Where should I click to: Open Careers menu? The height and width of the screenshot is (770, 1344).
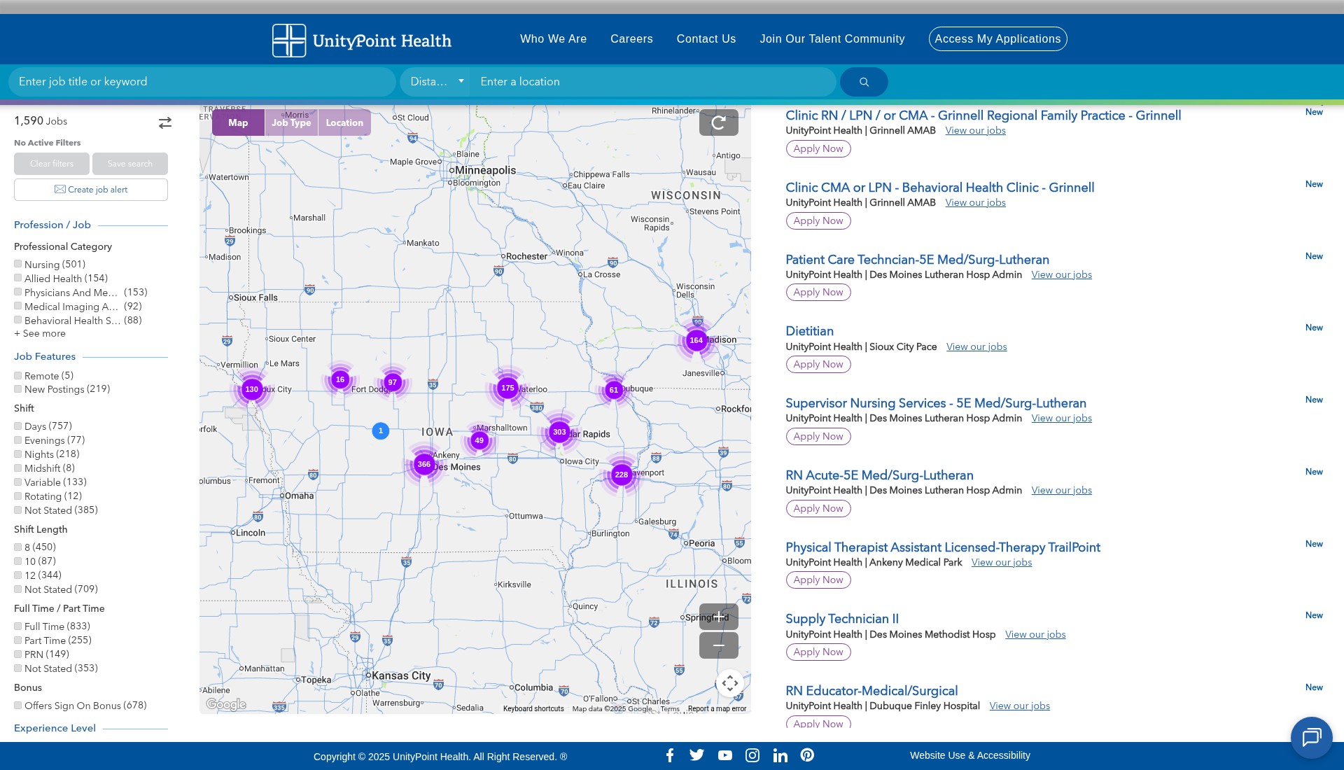pyautogui.click(x=631, y=39)
